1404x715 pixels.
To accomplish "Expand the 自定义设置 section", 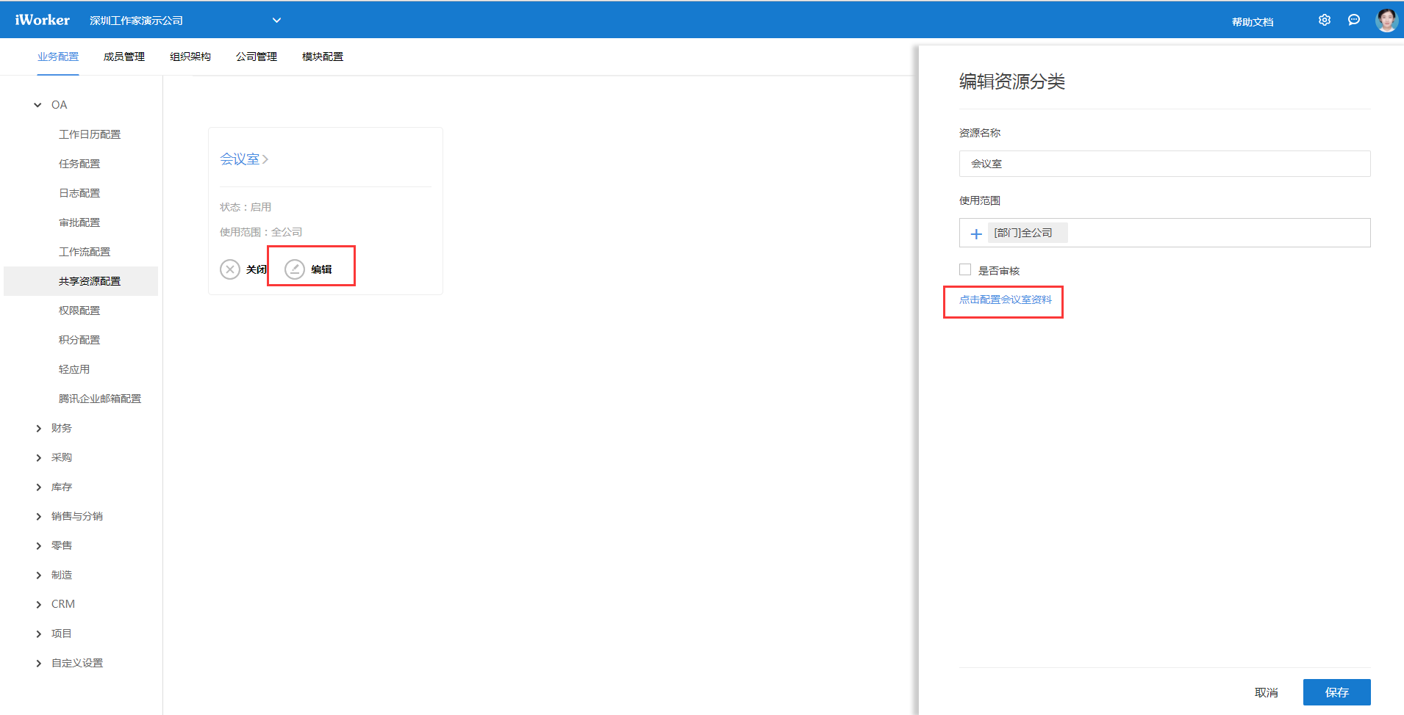I will [x=38, y=663].
